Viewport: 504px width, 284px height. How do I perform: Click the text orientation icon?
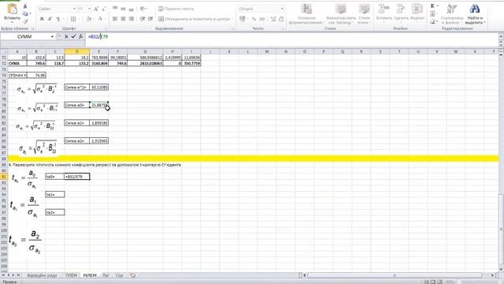pyautogui.click(x=143, y=9)
